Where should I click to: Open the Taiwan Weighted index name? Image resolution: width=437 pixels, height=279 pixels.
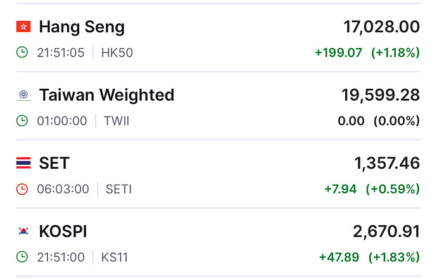coord(106,95)
